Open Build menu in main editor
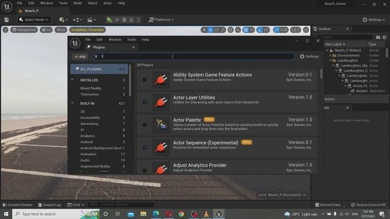The width and height of the screenshot is (390, 219). (x=77, y=3)
